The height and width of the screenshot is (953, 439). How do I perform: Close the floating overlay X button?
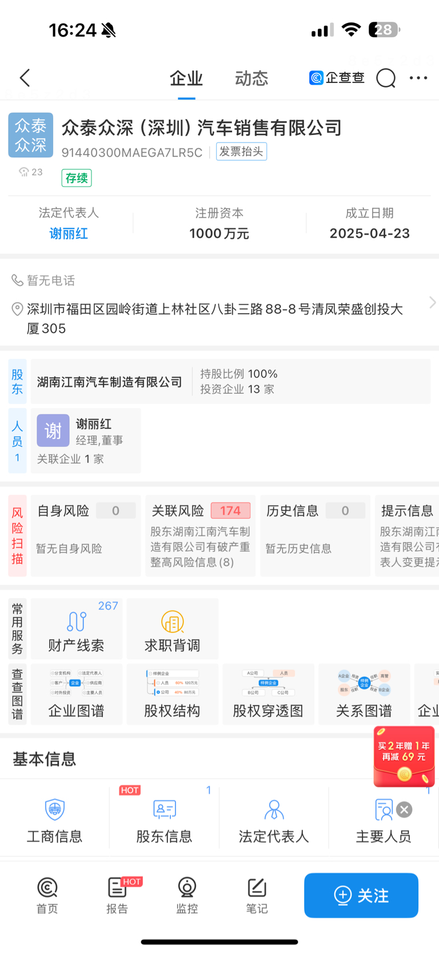pyautogui.click(x=404, y=809)
